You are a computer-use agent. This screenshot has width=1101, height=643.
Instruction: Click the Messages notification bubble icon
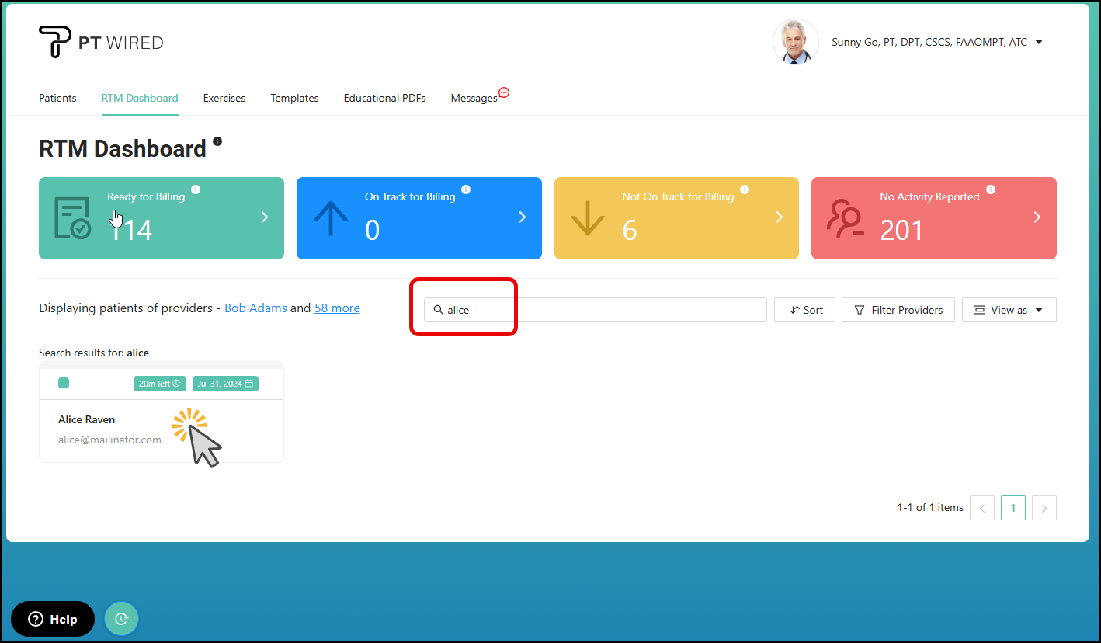pyautogui.click(x=503, y=92)
